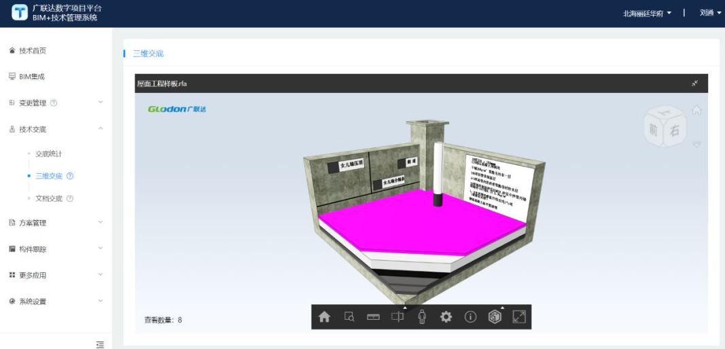Select the zoom-to-region tool in viewer toolbar
725x349 pixels.
(349, 316)
